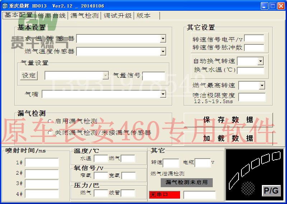Click the 4# injection time field
The height and width of the screenshot is (204, 287).
[42, 194]
